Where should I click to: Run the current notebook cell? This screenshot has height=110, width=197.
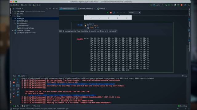107,13
